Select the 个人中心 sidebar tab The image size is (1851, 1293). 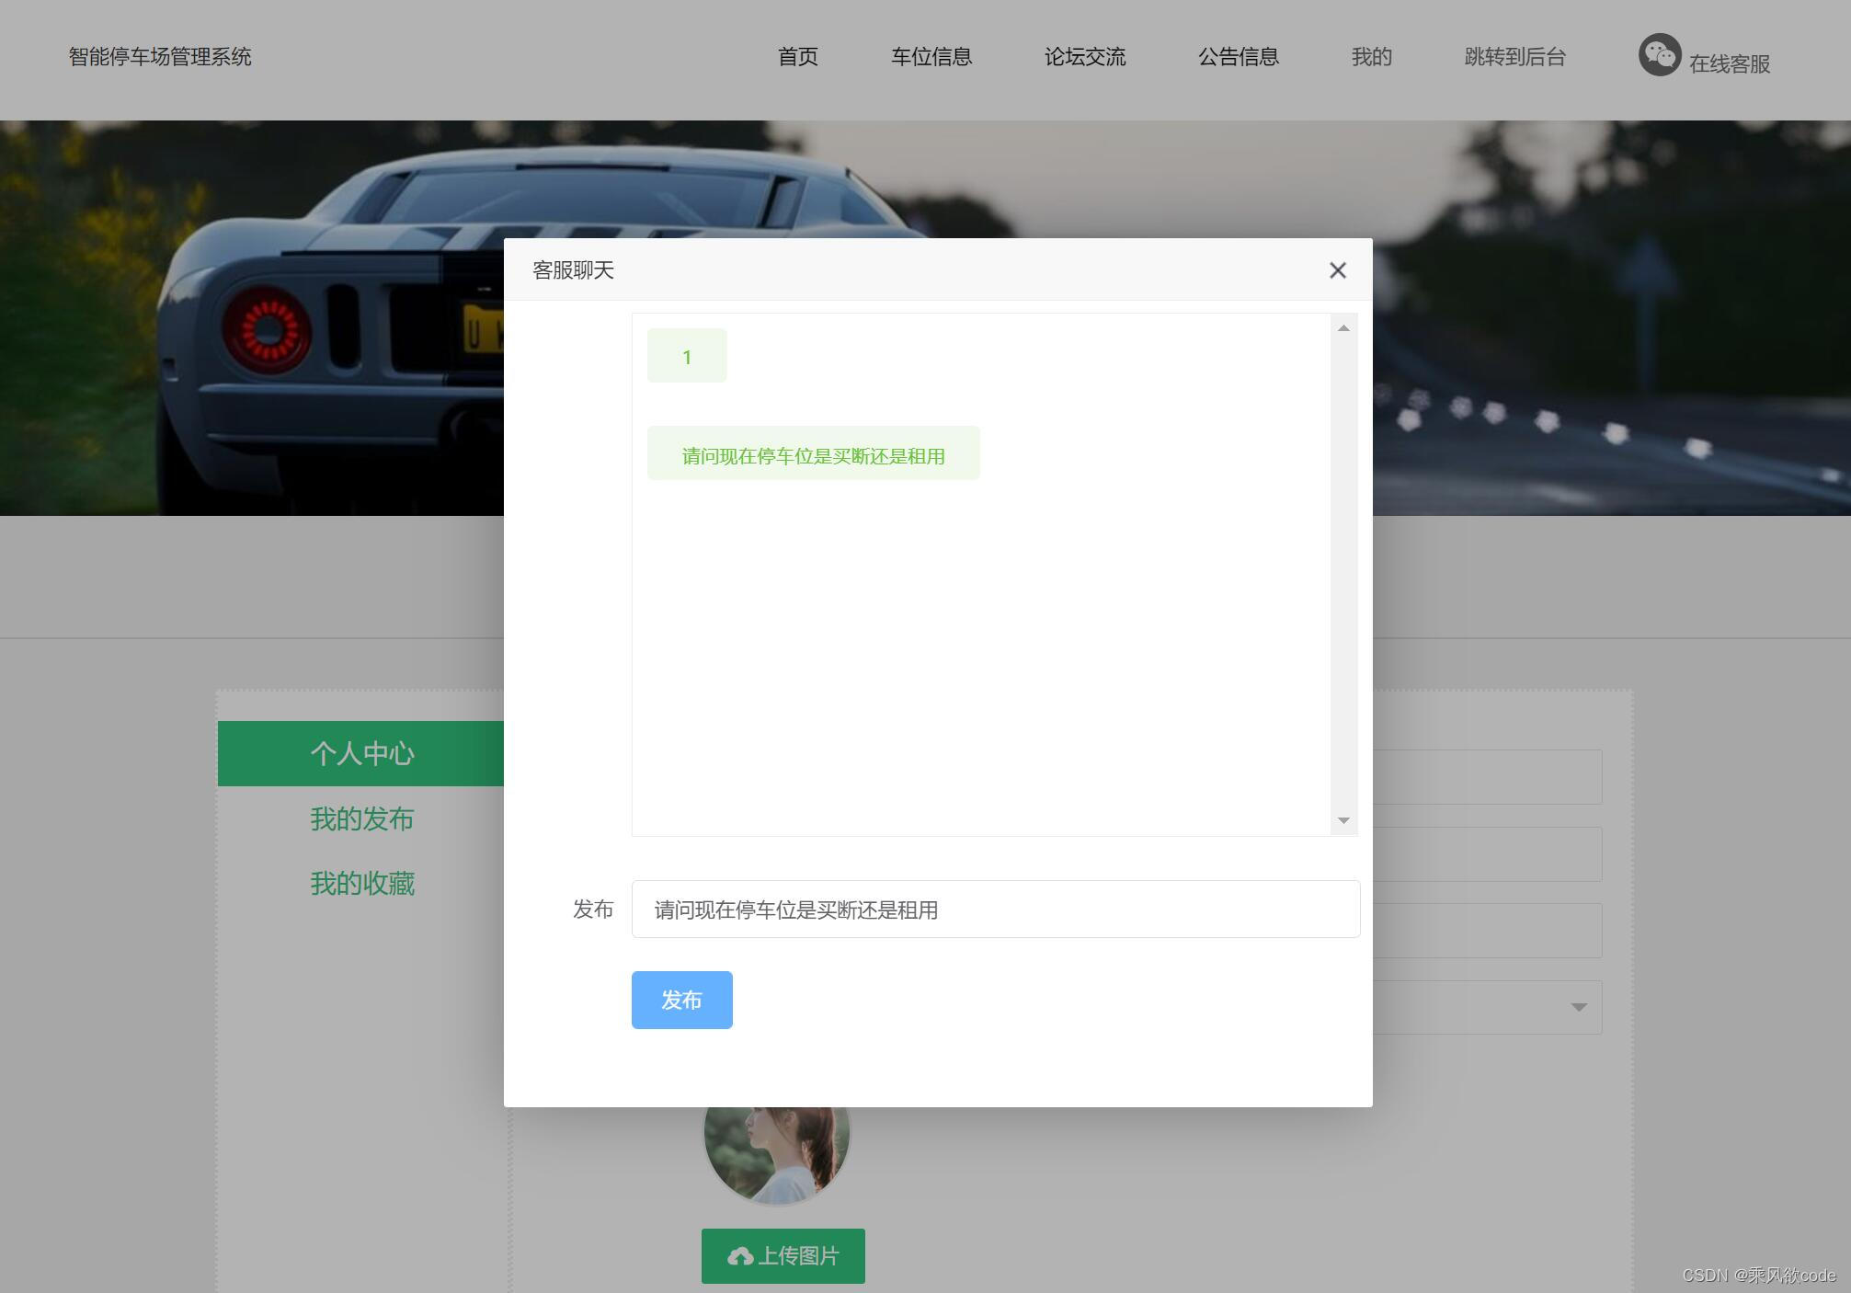pyautogui.click(x=361, y=754)
